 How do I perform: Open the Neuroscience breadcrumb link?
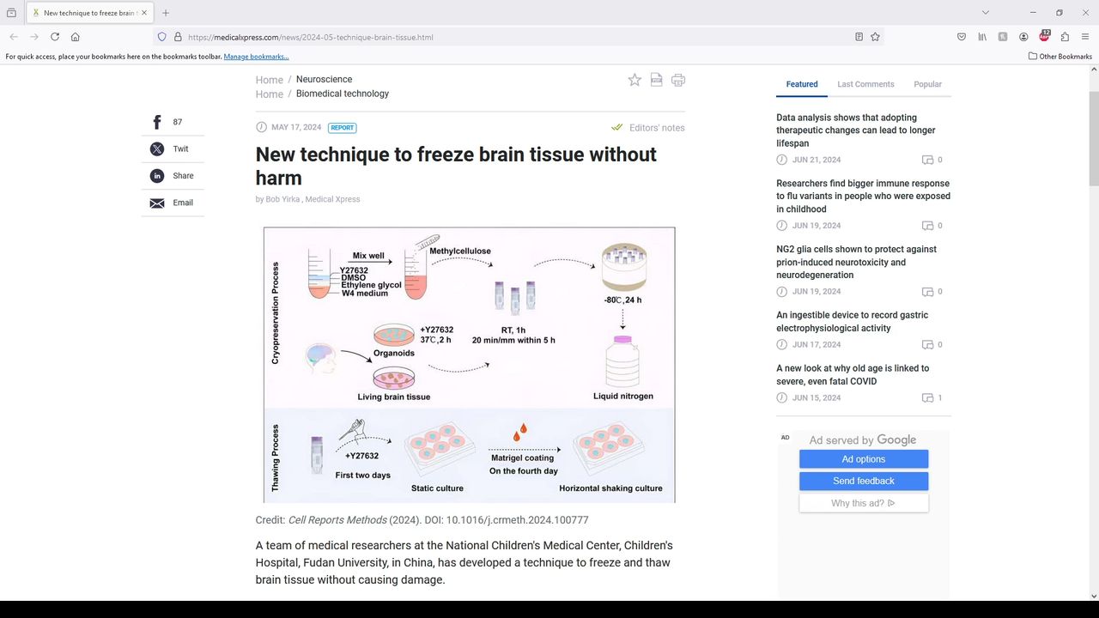click(324, 79)
